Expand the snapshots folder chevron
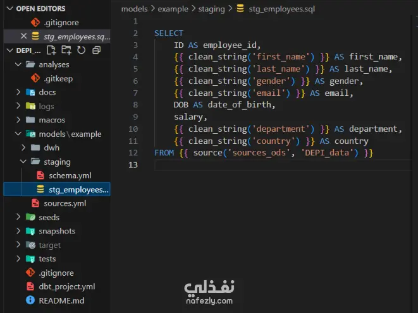The height and width of the screenshot is (313, 418). (x=18, y=231)
